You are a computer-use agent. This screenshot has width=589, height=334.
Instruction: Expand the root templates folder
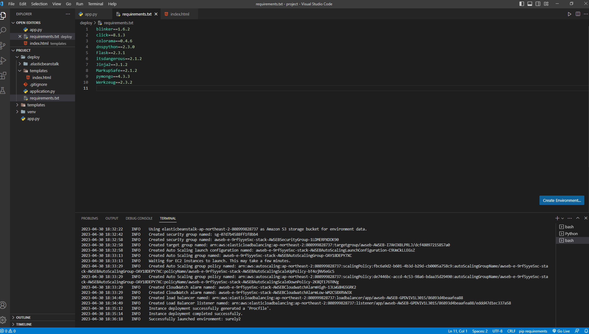coord(17,105)
